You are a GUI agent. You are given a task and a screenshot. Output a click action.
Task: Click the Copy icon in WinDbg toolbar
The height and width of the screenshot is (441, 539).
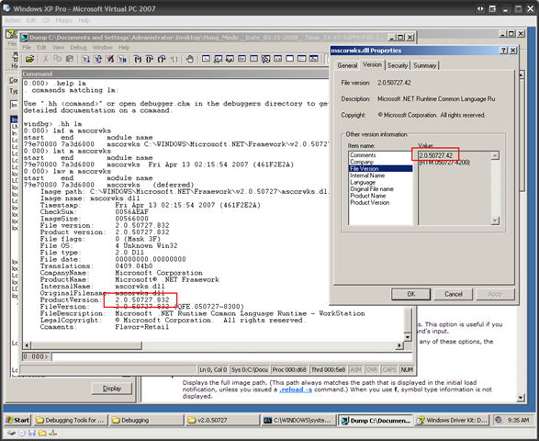(x=58, y=59)
